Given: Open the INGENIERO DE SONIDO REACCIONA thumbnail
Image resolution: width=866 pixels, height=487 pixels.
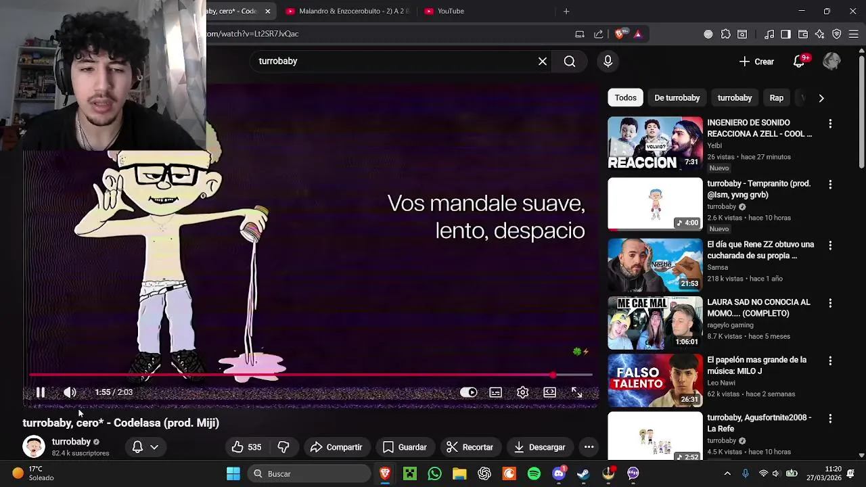Looking at the screenshot, I should point(655,143).
